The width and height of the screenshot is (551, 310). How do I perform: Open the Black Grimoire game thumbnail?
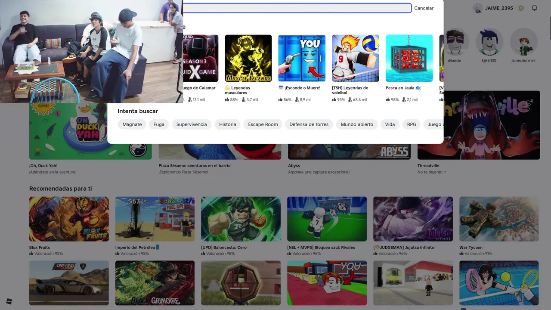coord(155,283)
